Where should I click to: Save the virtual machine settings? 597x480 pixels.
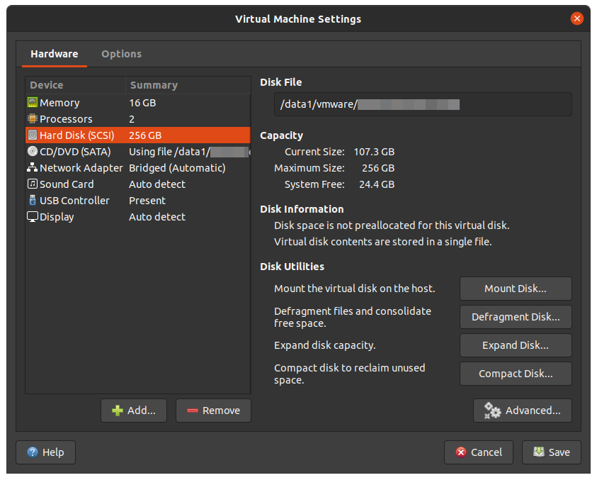point(551,452)
